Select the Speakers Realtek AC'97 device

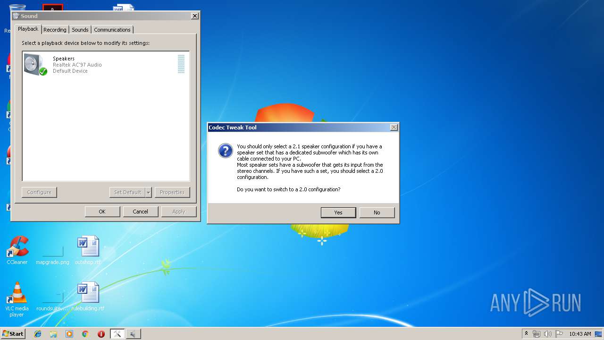click(106, 65)
